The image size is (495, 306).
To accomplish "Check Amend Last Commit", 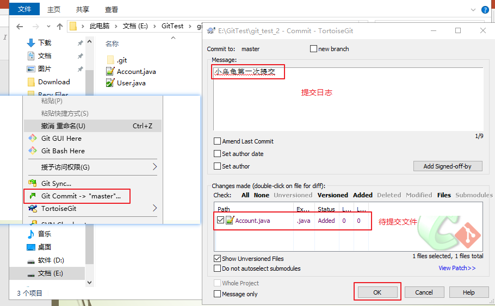I will click(217, 141).
